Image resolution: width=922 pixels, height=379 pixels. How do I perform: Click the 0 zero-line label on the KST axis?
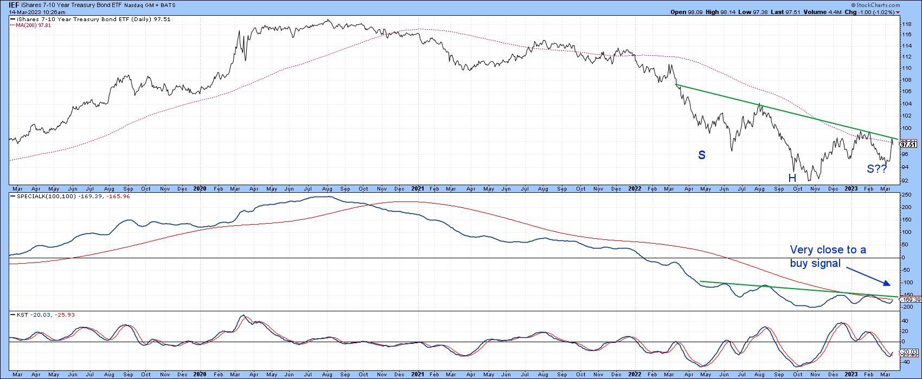tap(902, 342)
